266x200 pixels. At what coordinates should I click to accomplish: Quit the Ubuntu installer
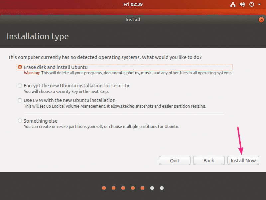click(175, 160)
